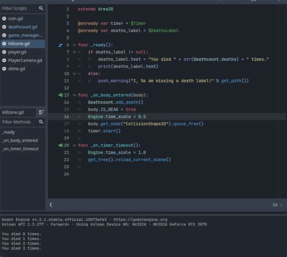The image size is (287, 257).
Task: Jump to the _ready method in the outline
Action: click(8, 132)
